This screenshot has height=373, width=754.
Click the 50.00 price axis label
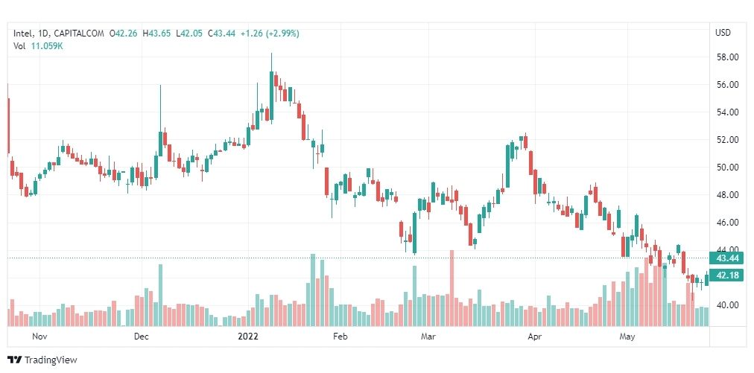coord(727,168)
